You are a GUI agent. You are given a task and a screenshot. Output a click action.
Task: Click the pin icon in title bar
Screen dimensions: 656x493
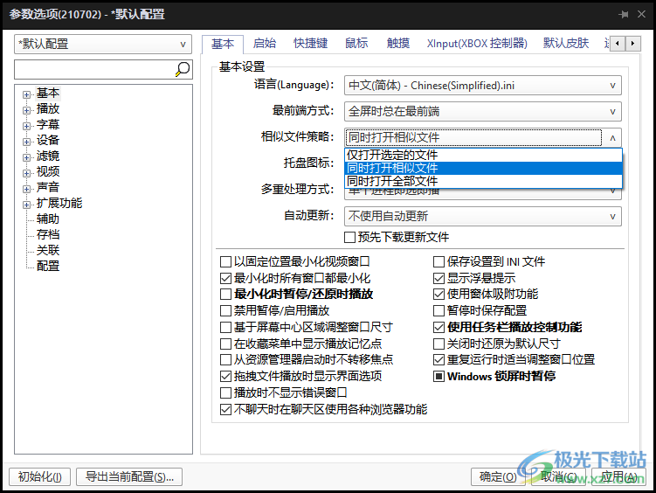tap(624, 15)
